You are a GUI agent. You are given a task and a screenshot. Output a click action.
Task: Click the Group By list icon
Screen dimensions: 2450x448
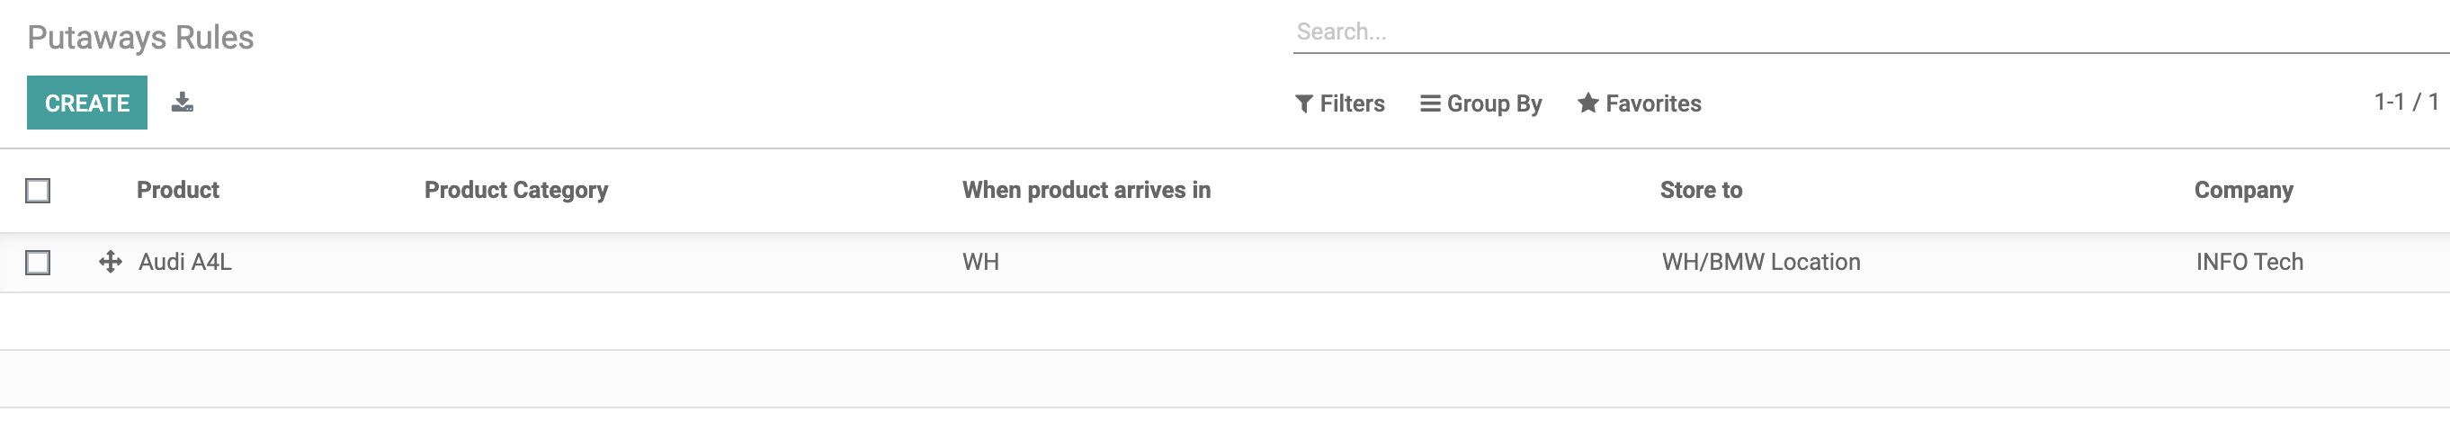coord(1429,103)
